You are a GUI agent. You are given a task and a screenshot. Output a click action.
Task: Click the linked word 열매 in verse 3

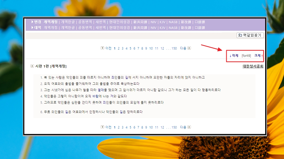point(101,90)
